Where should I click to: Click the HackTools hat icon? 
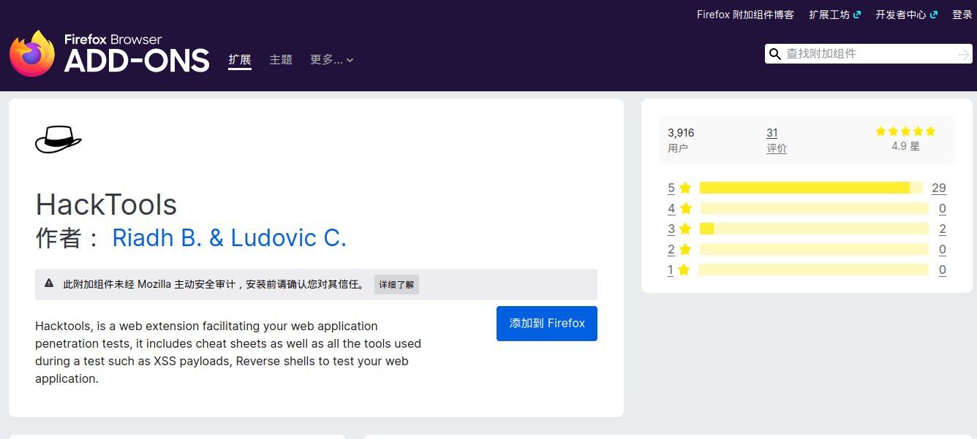click(x=59, y=139)
